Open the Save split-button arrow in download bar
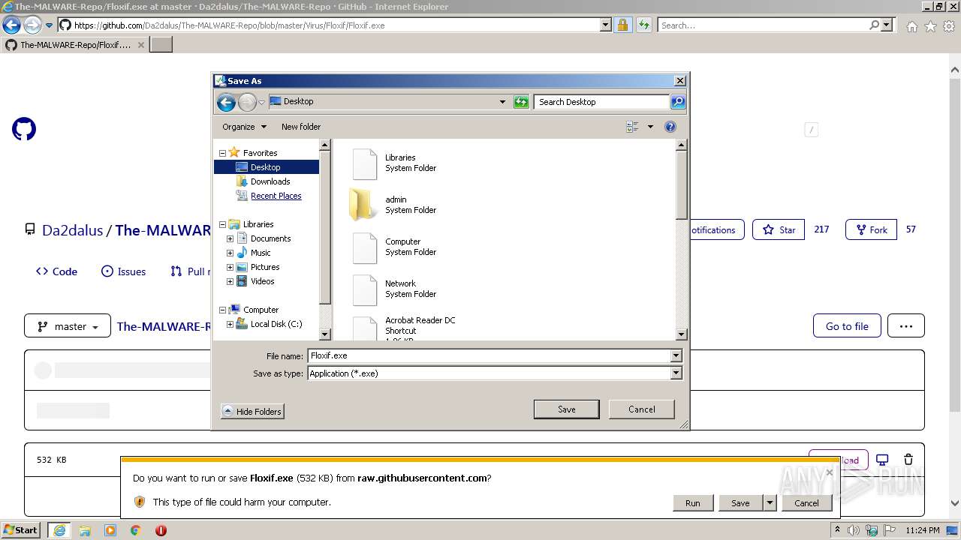 pos(769,503)
